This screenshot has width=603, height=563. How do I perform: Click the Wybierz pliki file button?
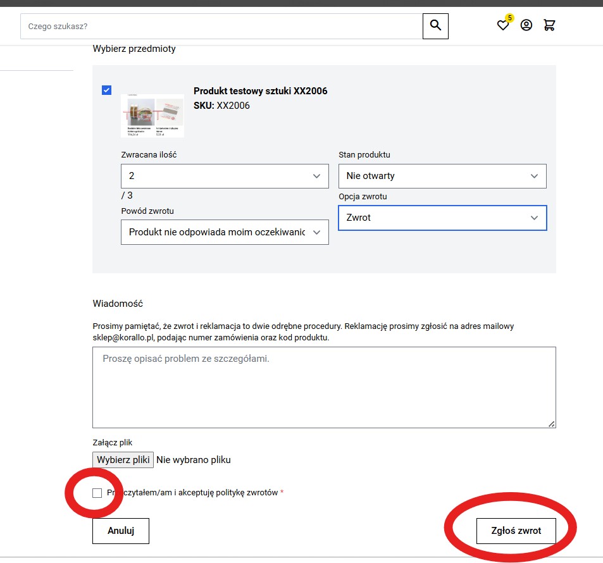coord(123,460)
